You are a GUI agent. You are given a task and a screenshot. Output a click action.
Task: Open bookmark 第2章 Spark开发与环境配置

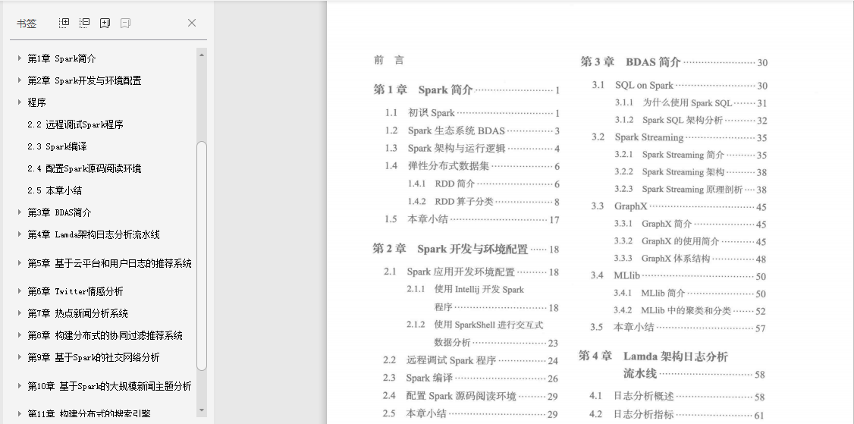pos(84,80)
